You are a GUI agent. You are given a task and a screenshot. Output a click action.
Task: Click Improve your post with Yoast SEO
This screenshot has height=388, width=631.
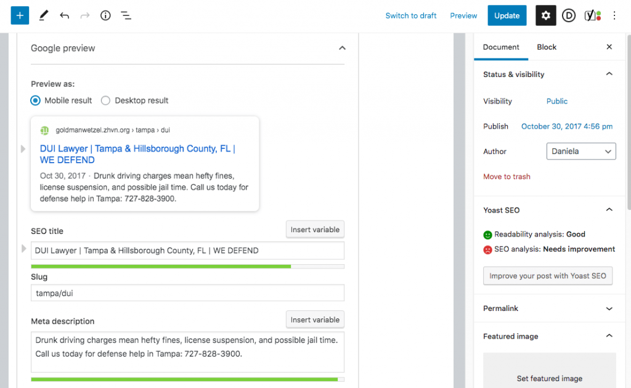[x=548, y=276]
